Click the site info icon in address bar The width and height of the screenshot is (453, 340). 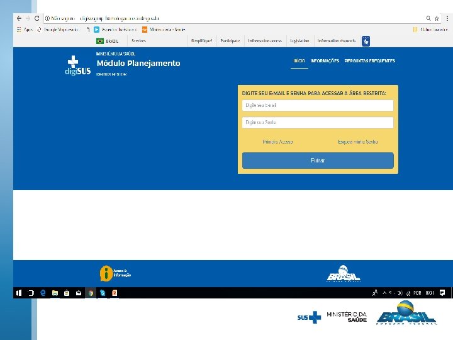coord(47,18)
